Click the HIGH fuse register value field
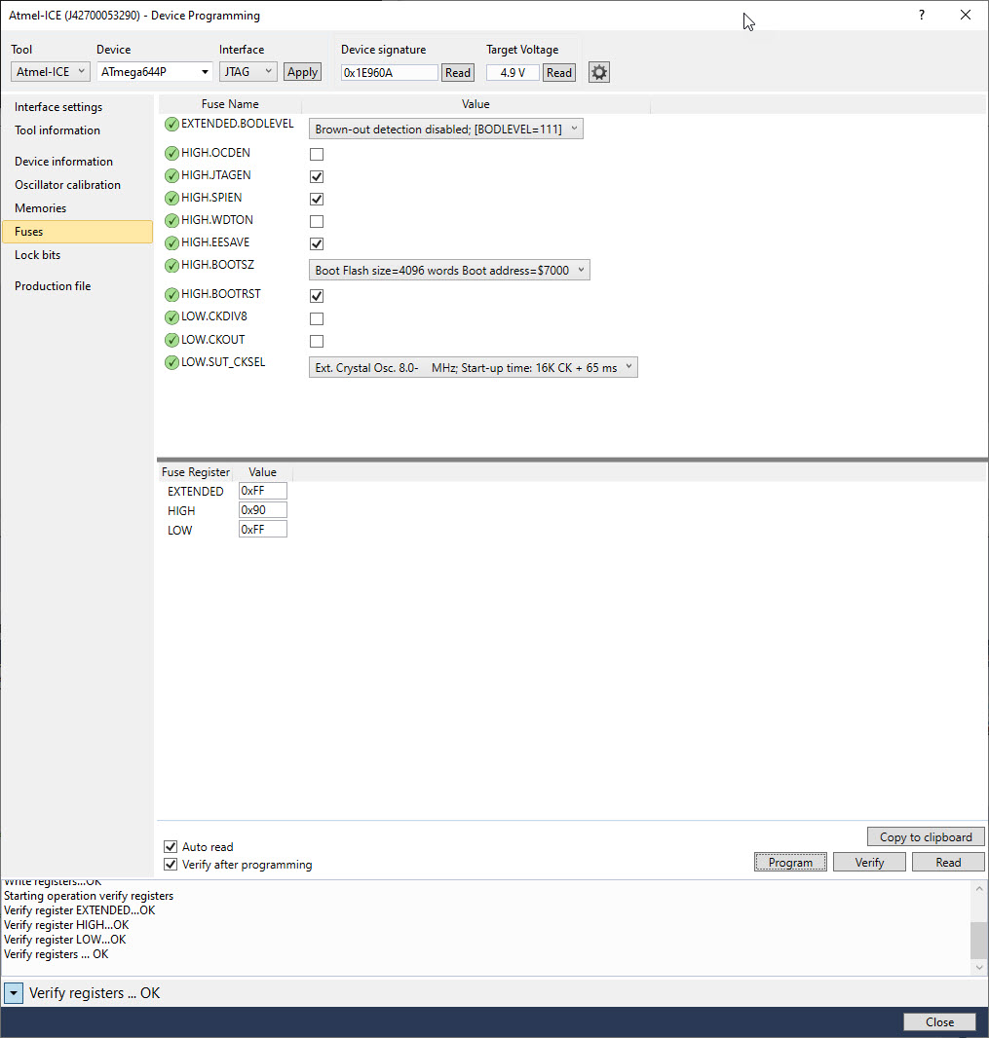Image resolution: width=989 pixels, height=1038 pixels. tap(263, 509)
